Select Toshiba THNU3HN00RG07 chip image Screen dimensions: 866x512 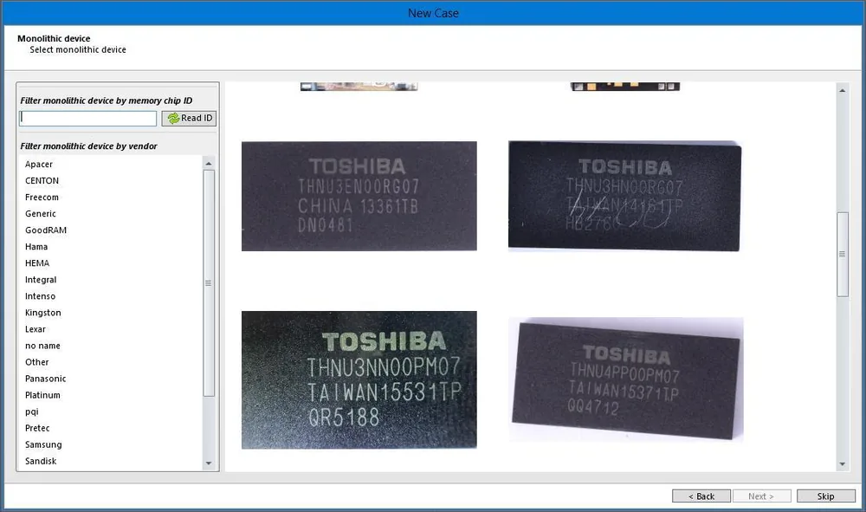(x=624, y=196)
